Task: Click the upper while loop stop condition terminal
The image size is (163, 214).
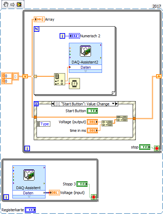Action: pos(157,148)
